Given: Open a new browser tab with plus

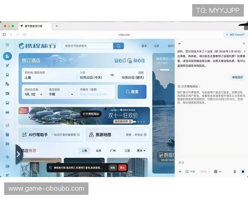Looking at the screenshot, I should pos(57,26).
